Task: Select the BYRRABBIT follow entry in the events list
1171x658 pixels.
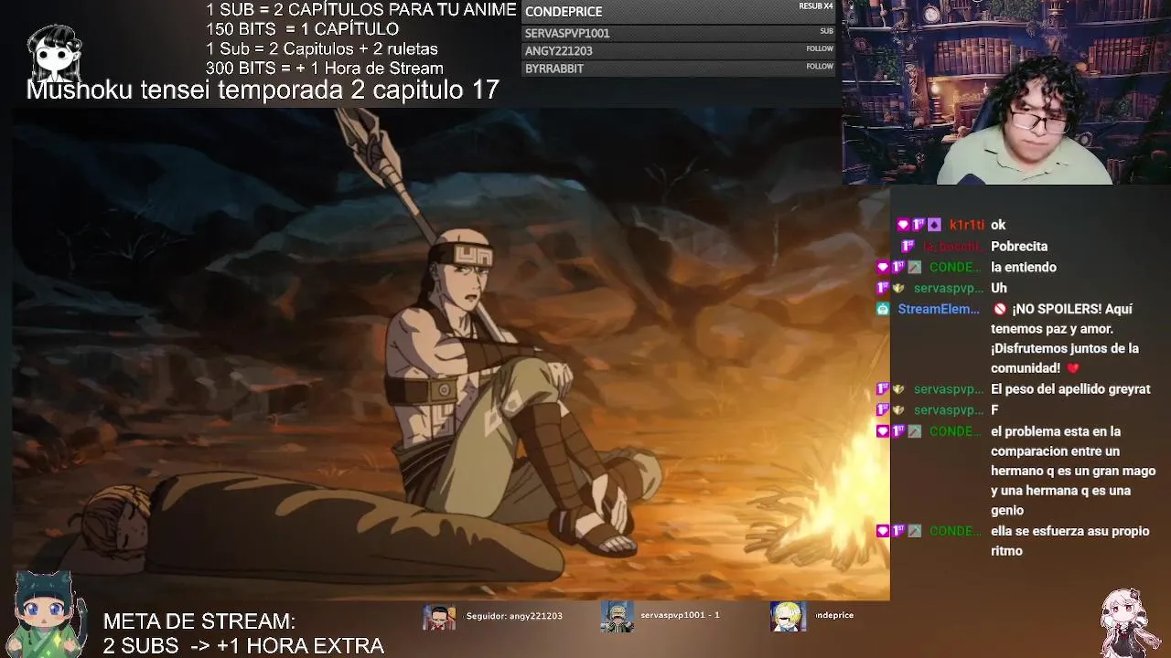Action: pos(679,69)
